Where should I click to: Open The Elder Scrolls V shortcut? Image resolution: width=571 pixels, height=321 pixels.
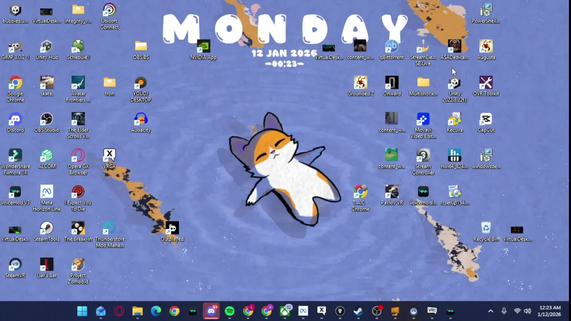[78, 126]
